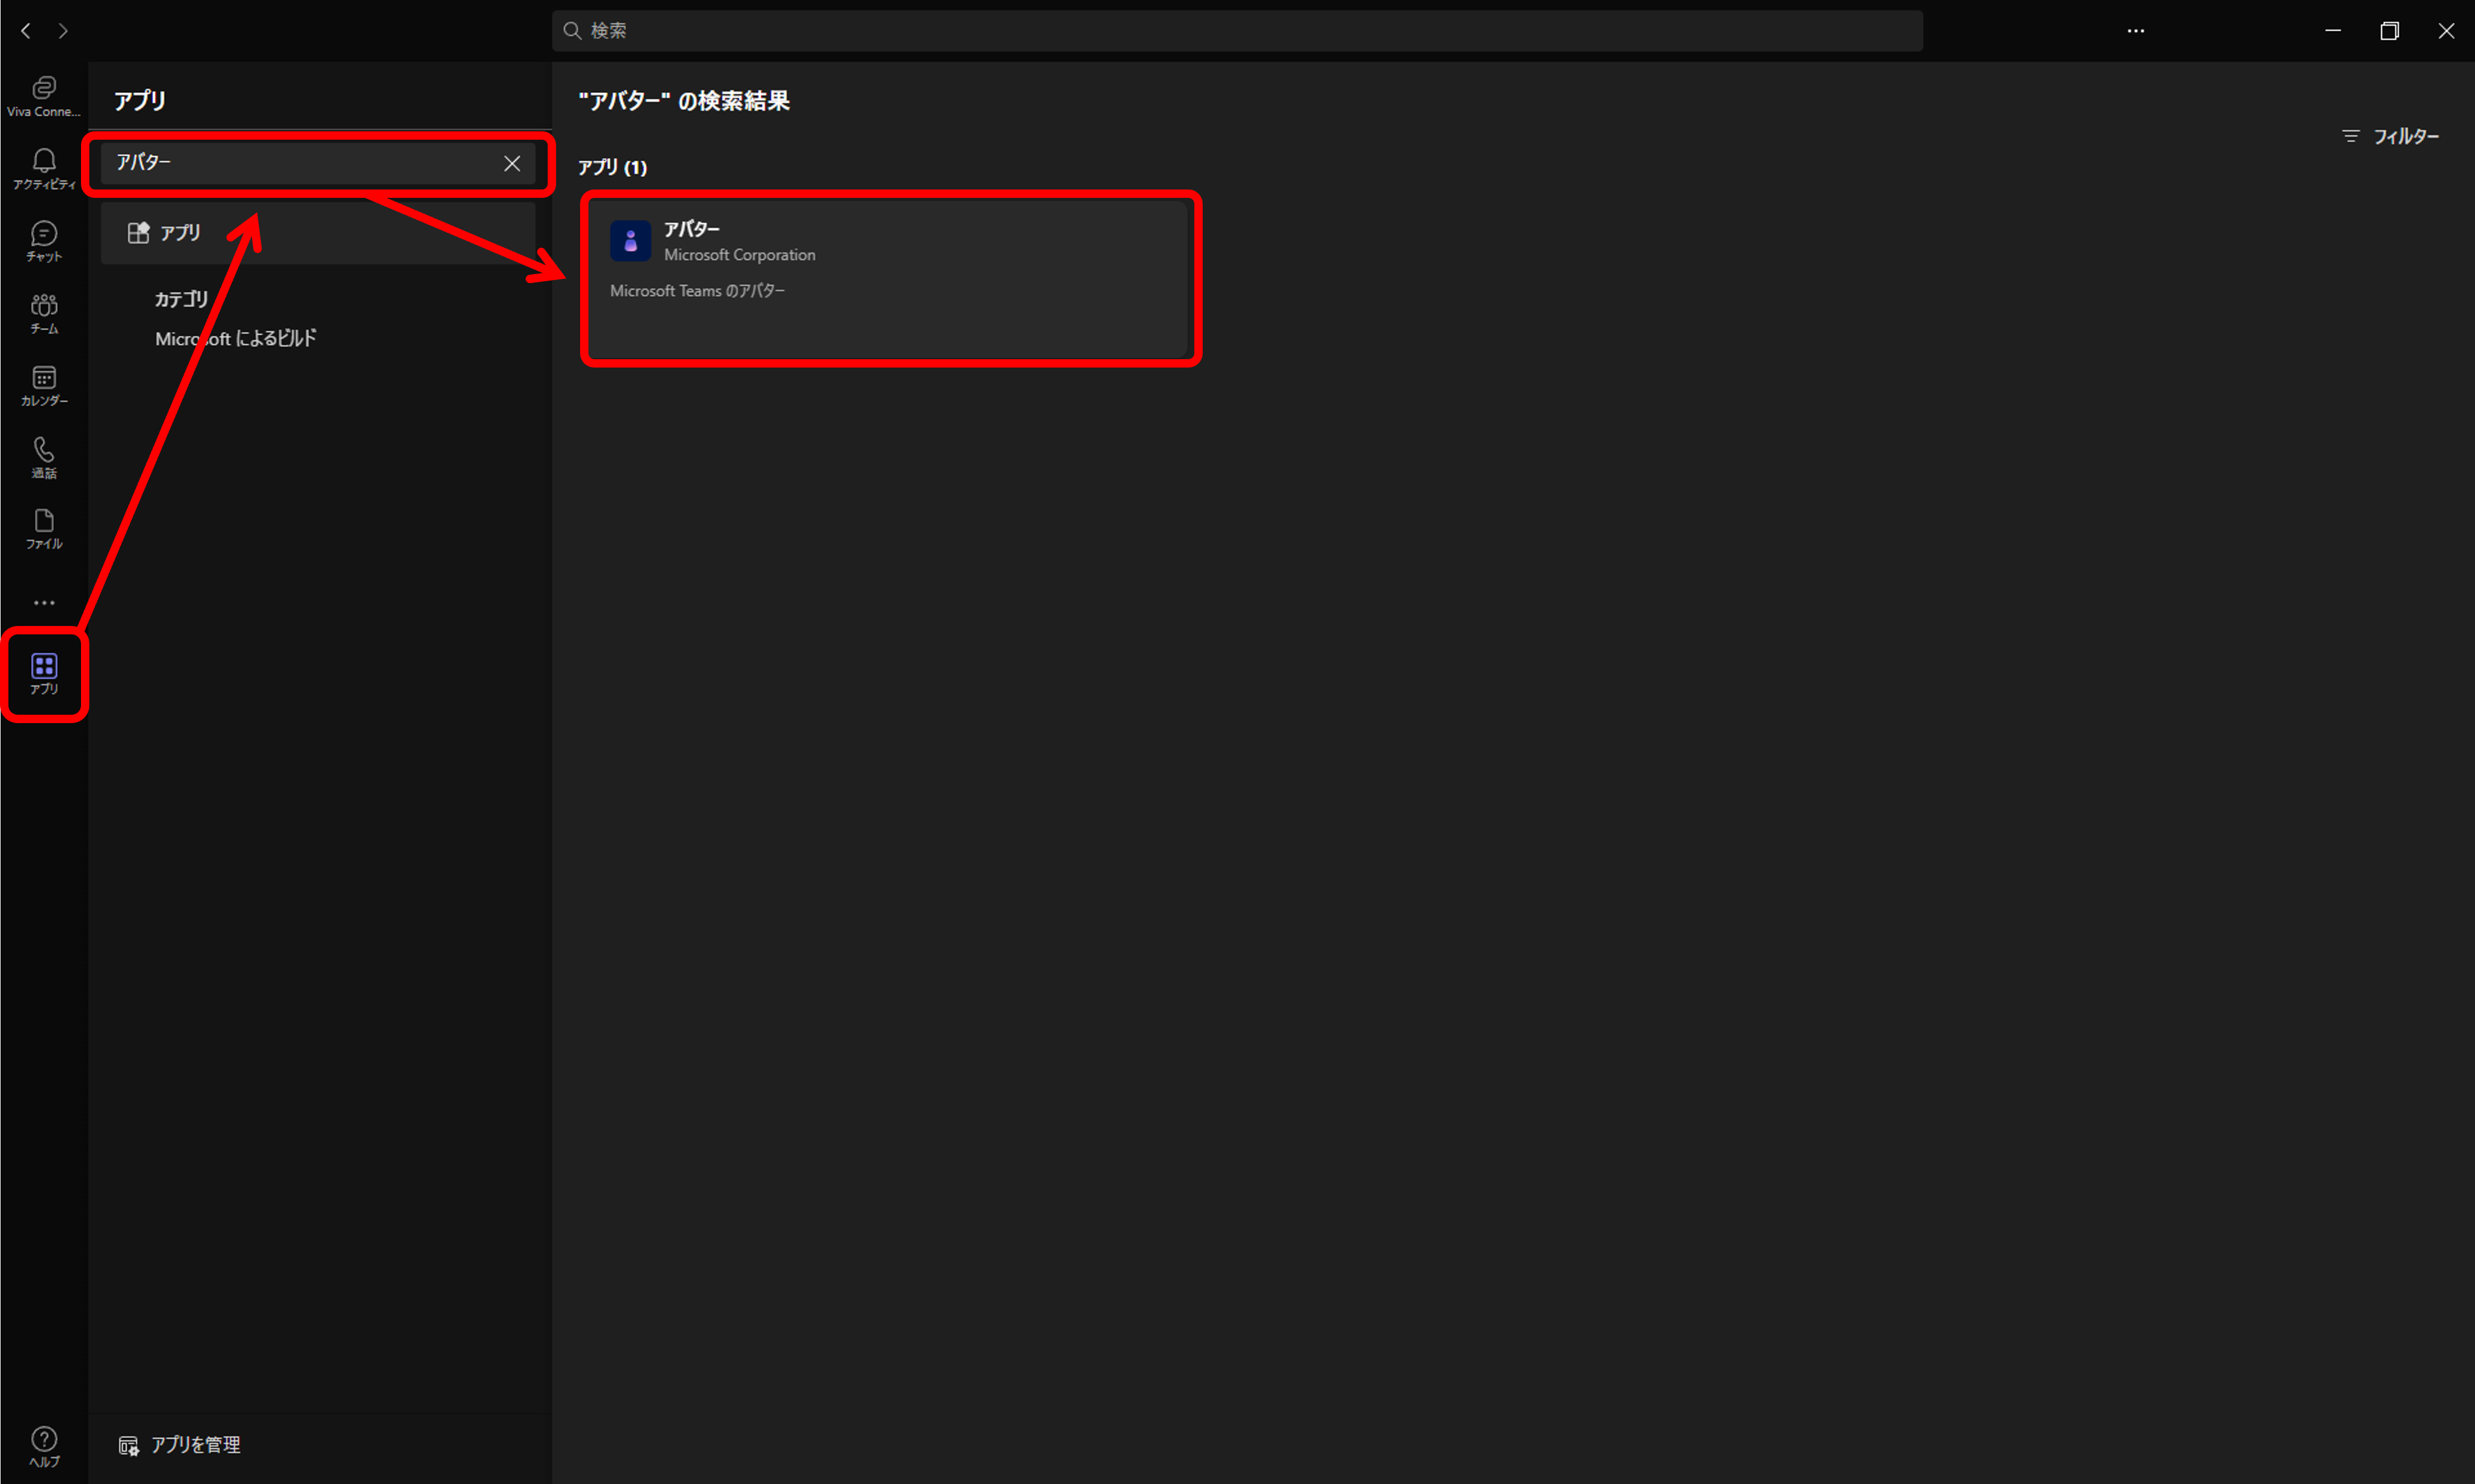
Task: Click the アプリ (1) results count
Action: 612,167
